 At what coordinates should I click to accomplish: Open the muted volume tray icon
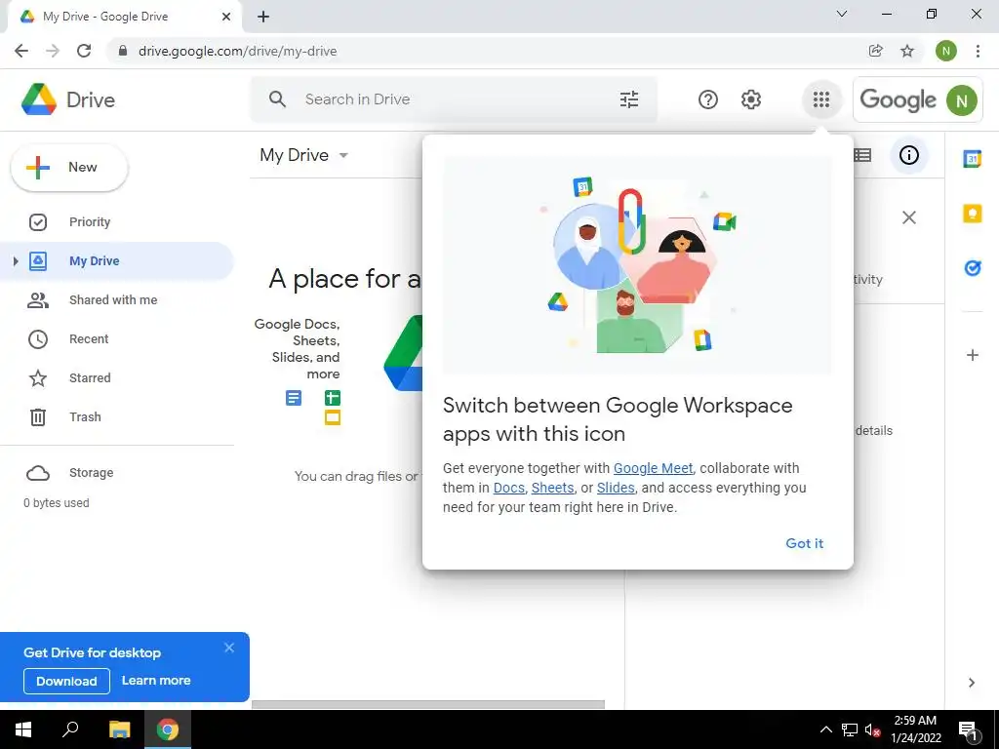873,729
